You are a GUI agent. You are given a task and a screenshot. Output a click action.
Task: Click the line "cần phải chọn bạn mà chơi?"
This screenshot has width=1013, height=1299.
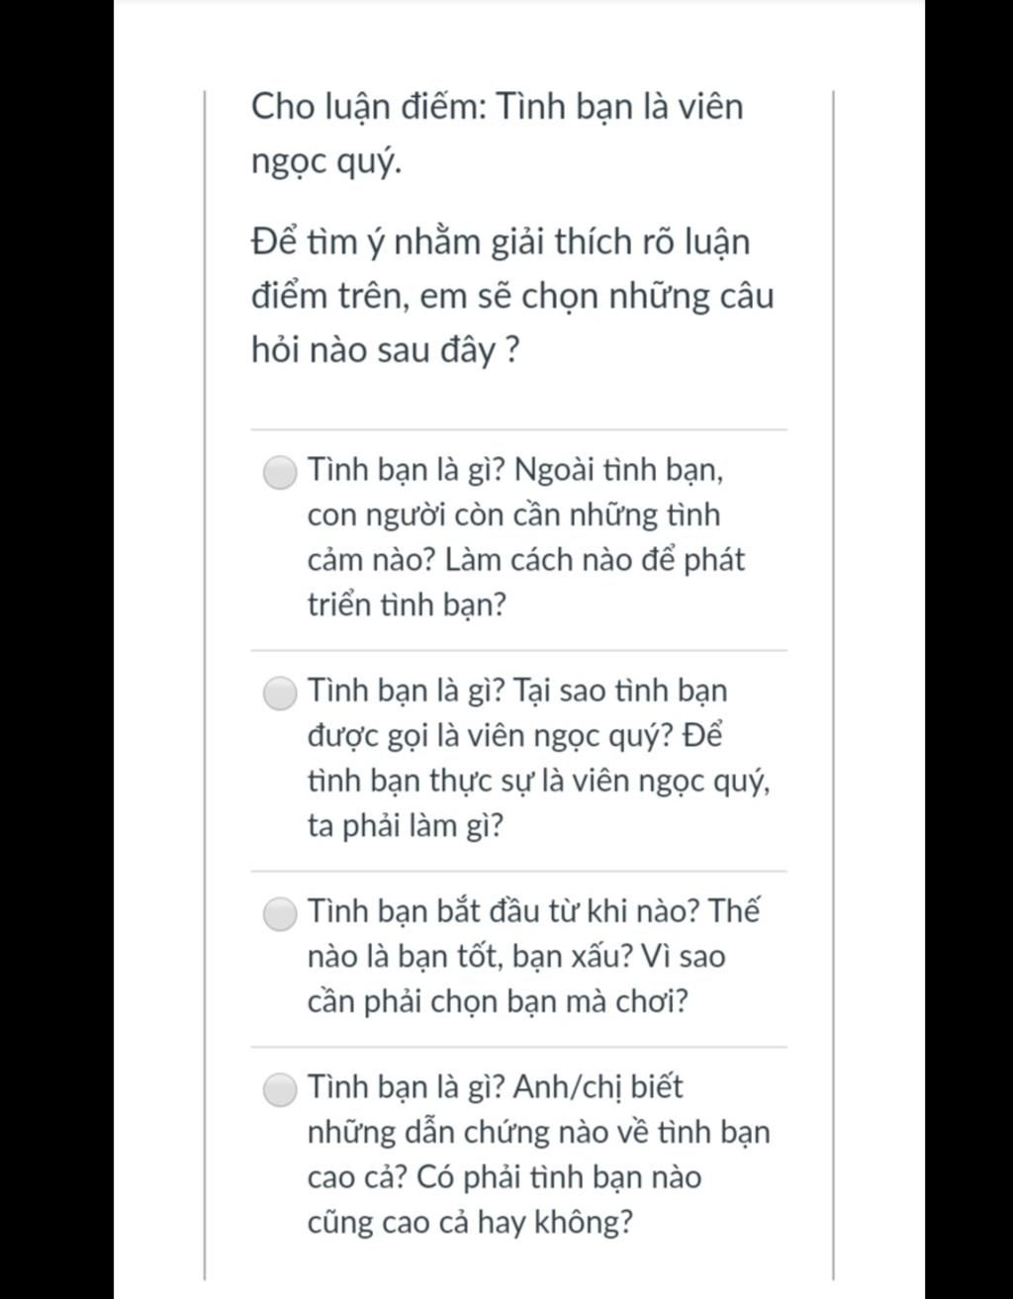[498, 1001]
